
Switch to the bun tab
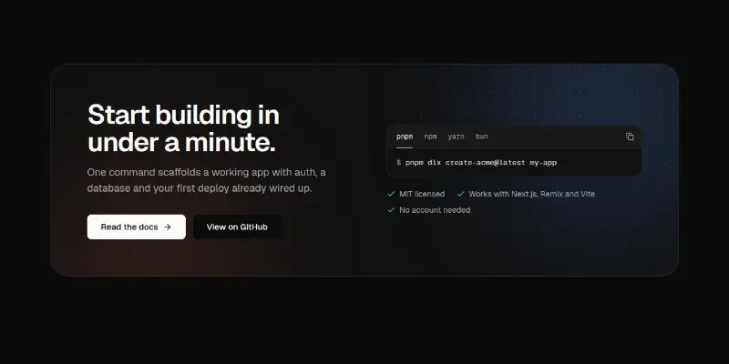tap(482, 137)
